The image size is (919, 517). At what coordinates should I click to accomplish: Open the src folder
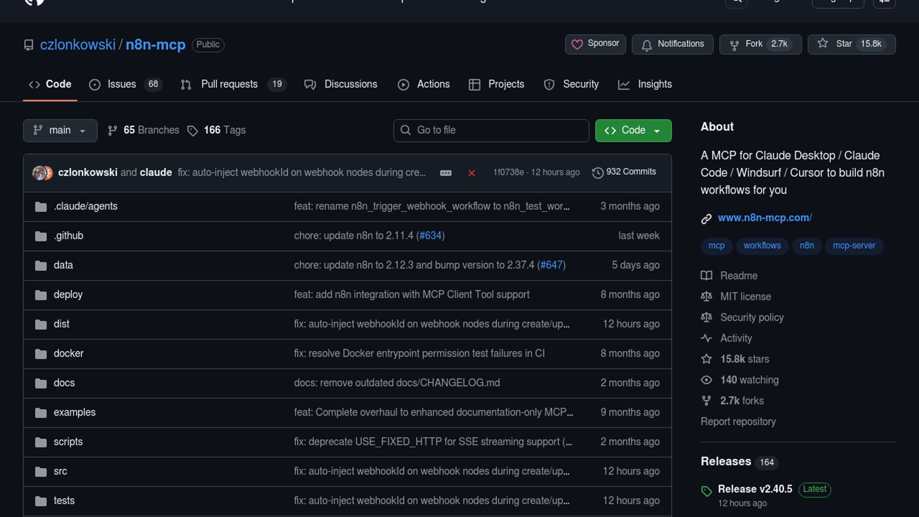[x=60, y=472]
